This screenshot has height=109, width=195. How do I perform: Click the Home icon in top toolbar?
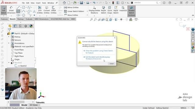point(64,3)
